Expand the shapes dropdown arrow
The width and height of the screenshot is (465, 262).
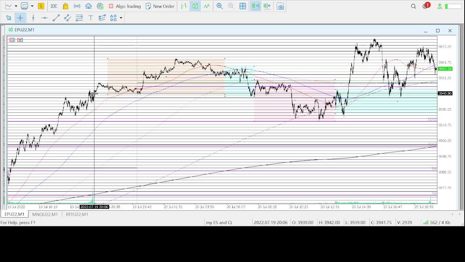[x=121, y=18]
